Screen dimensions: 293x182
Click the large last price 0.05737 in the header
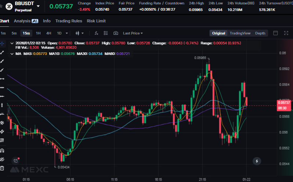[x=61, y=6]
